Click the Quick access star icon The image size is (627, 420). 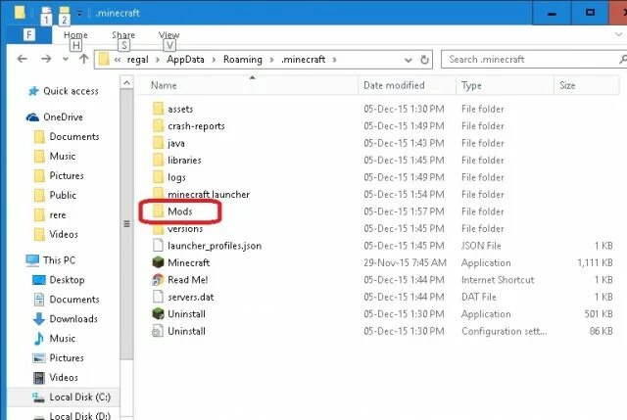[x=33, y=91]
